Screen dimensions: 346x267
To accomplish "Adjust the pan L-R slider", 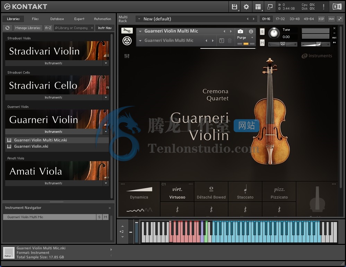I will [283, 45].
